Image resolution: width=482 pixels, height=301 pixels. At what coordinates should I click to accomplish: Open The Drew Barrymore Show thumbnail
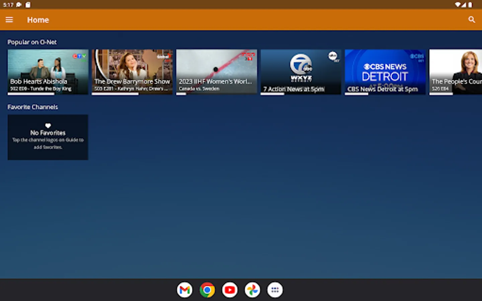tap(132, 72)
